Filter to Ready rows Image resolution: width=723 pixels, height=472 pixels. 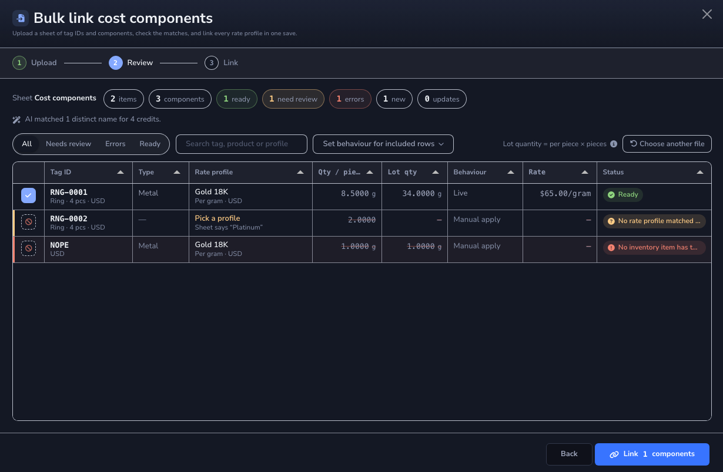[150, 144]
